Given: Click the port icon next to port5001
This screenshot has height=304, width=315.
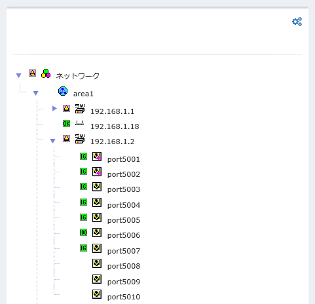Looking at the screenshot, I should pos(97,157).
